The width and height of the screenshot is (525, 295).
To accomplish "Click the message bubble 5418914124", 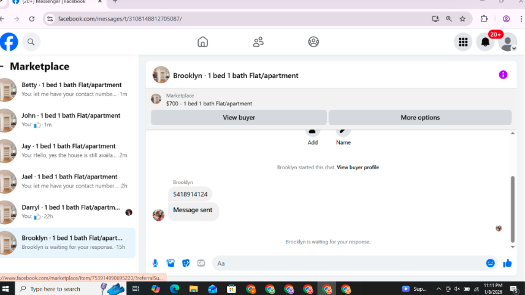I will pyautogui.click(x=190, y=194).
